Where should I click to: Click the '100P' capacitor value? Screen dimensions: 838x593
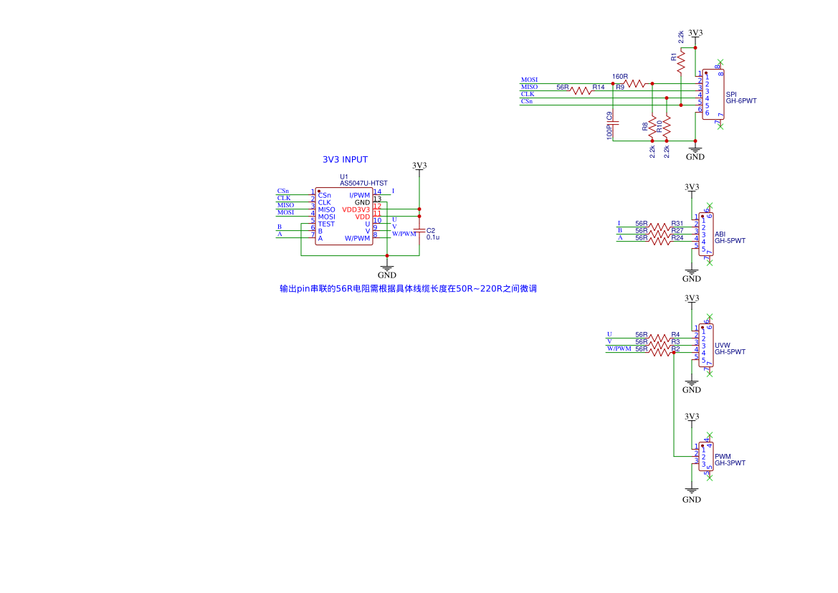tap(609, 133)
